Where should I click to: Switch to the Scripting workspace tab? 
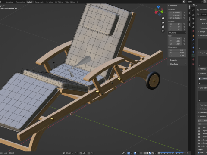coord(49,2)
